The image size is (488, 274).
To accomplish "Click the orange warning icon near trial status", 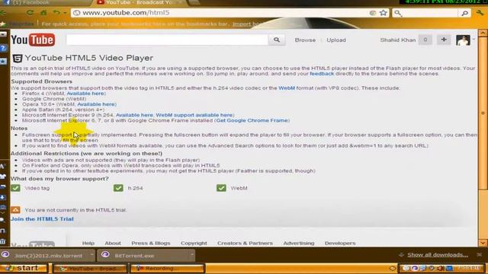I will tap(15, 210).
